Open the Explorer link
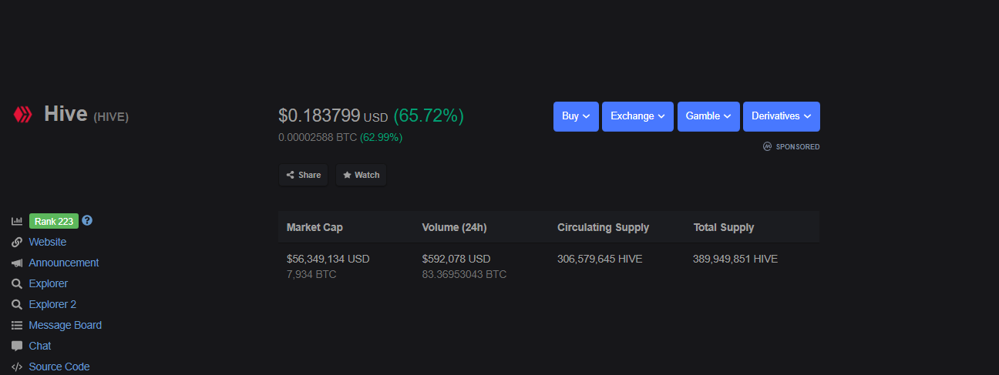This screenshot has height=375, width=999. (x=49, y=283)
